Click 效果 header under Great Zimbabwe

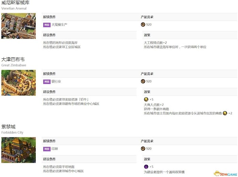coord(147,92)
